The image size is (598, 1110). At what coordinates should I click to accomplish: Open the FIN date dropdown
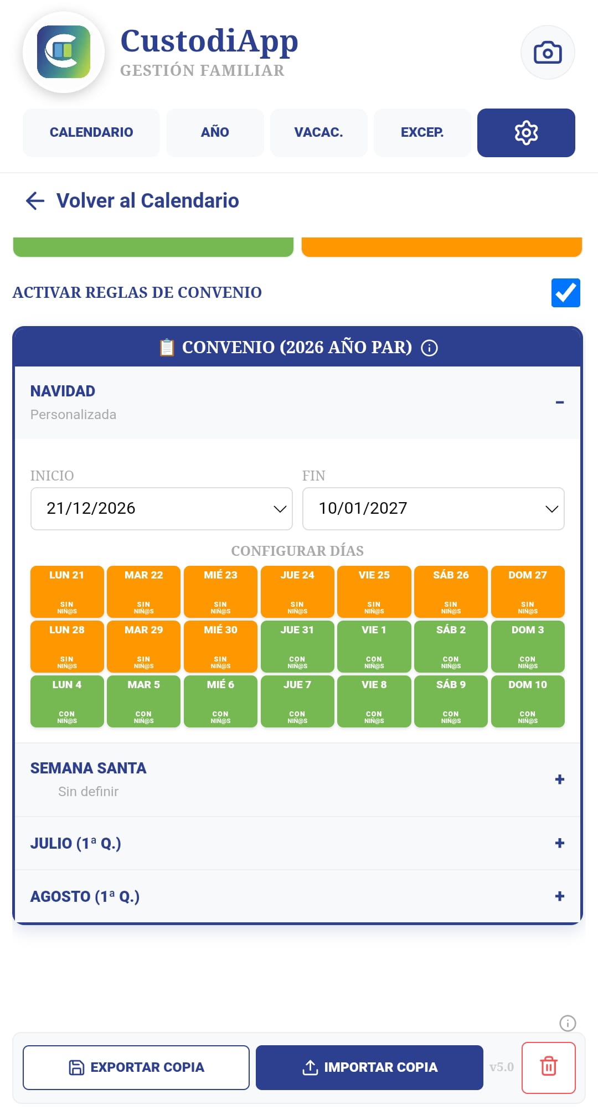[433, 508]
